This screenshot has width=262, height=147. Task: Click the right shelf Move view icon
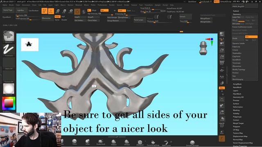point(222,106)
